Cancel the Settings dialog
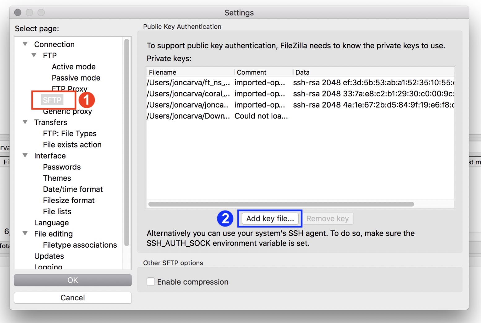This screenshot has height=323, width=481. coord(73,298)
